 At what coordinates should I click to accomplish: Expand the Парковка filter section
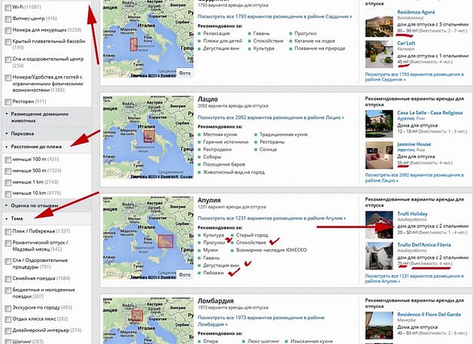(x=23, y=135)
